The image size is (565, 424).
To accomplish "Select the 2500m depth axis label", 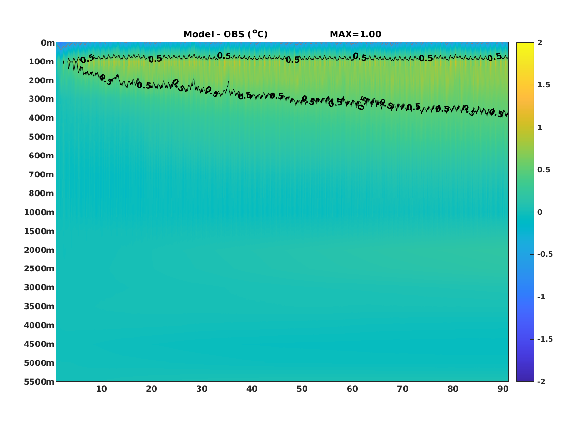I will click(x=39, y=268).
